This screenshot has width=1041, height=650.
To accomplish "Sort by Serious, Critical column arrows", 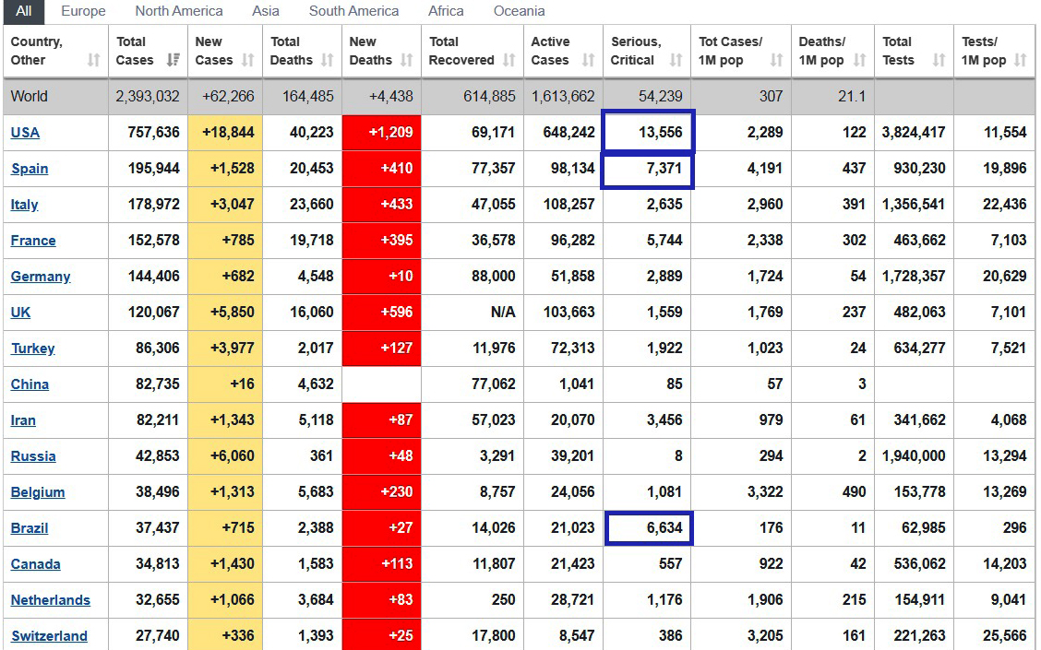I will 676,60.
